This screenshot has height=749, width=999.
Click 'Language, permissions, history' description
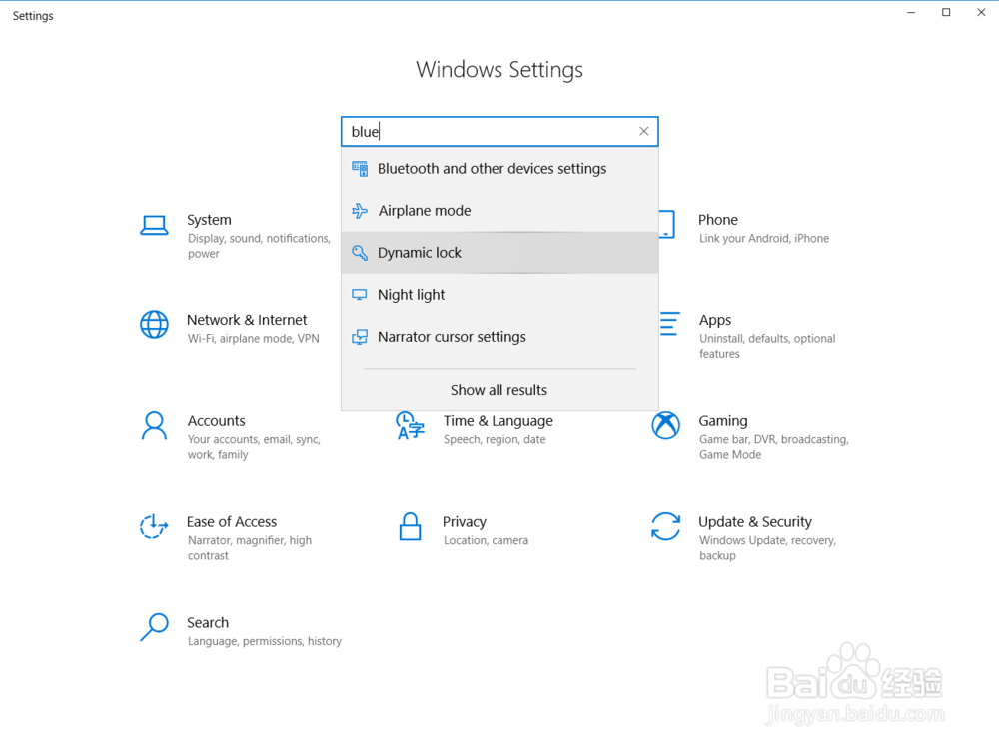pos(265,641)
